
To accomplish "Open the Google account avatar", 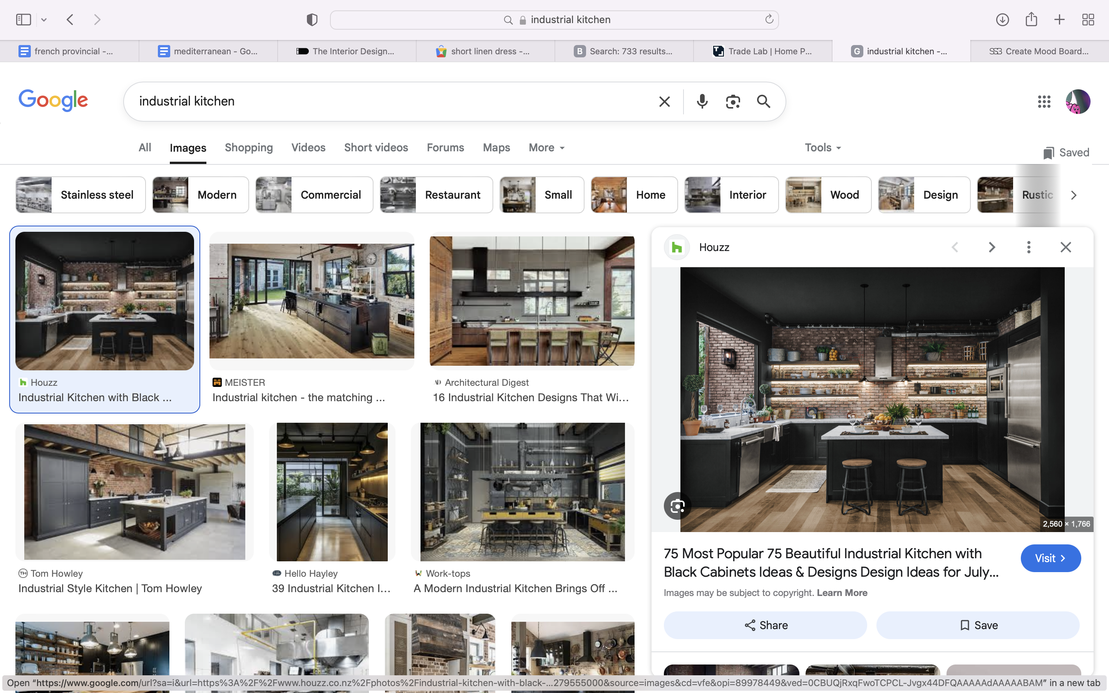I will tap(1078, 101).
